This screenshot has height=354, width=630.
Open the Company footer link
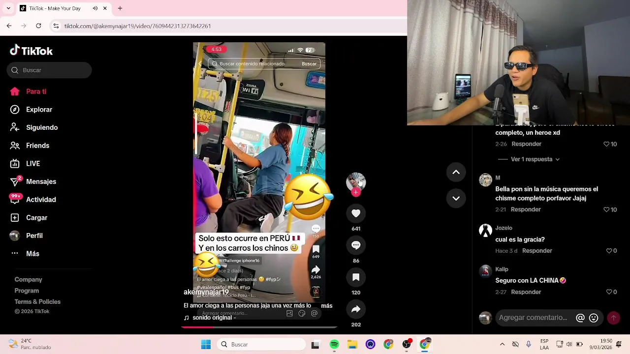click(x=28, y=279)
